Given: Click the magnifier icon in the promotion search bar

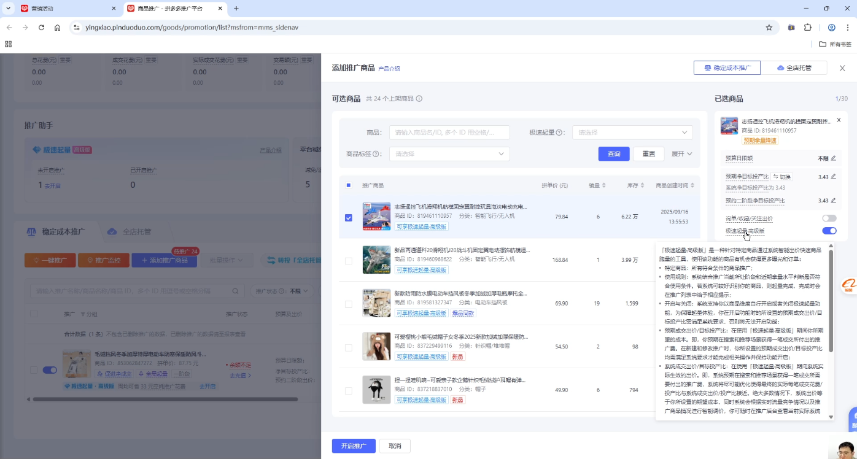Looking at the screenshot, I should (235, 291).
